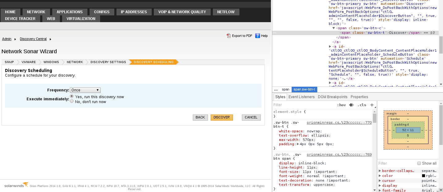This screenshot has height=192, width=443.
Task: Click the color computed value black swatch
Action: pyautogui.click(x=424, y=176)
